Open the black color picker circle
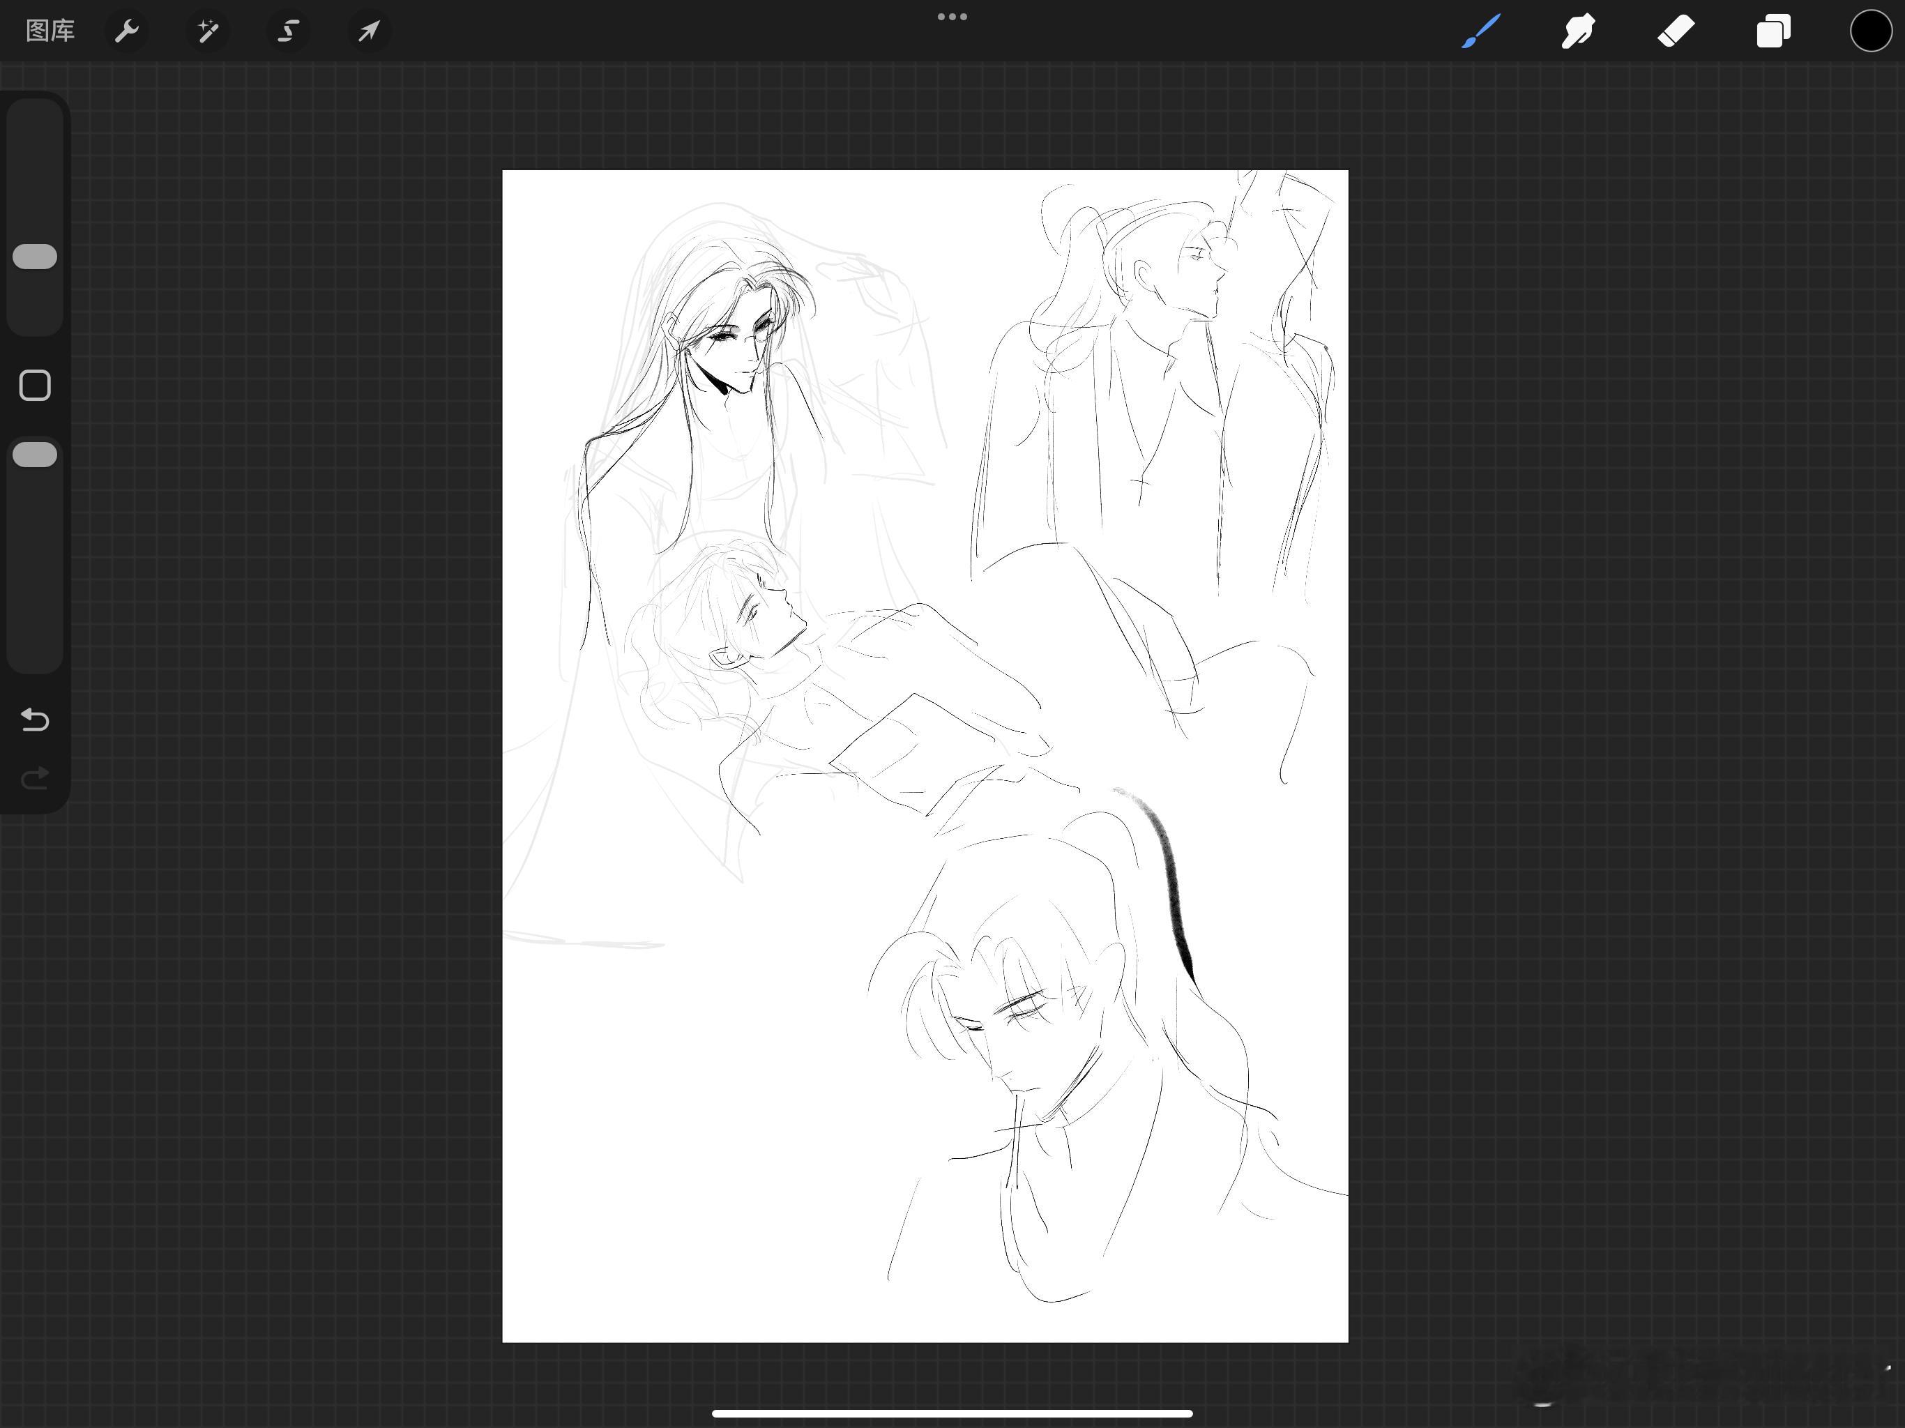Image resolution: width=1905 pixels, height=1428 pixels. (1871, 31)
